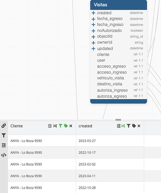This screenshot has height=193, width=161.
Task: Click the indent icon on Cliente column
Action: (50, 126)
